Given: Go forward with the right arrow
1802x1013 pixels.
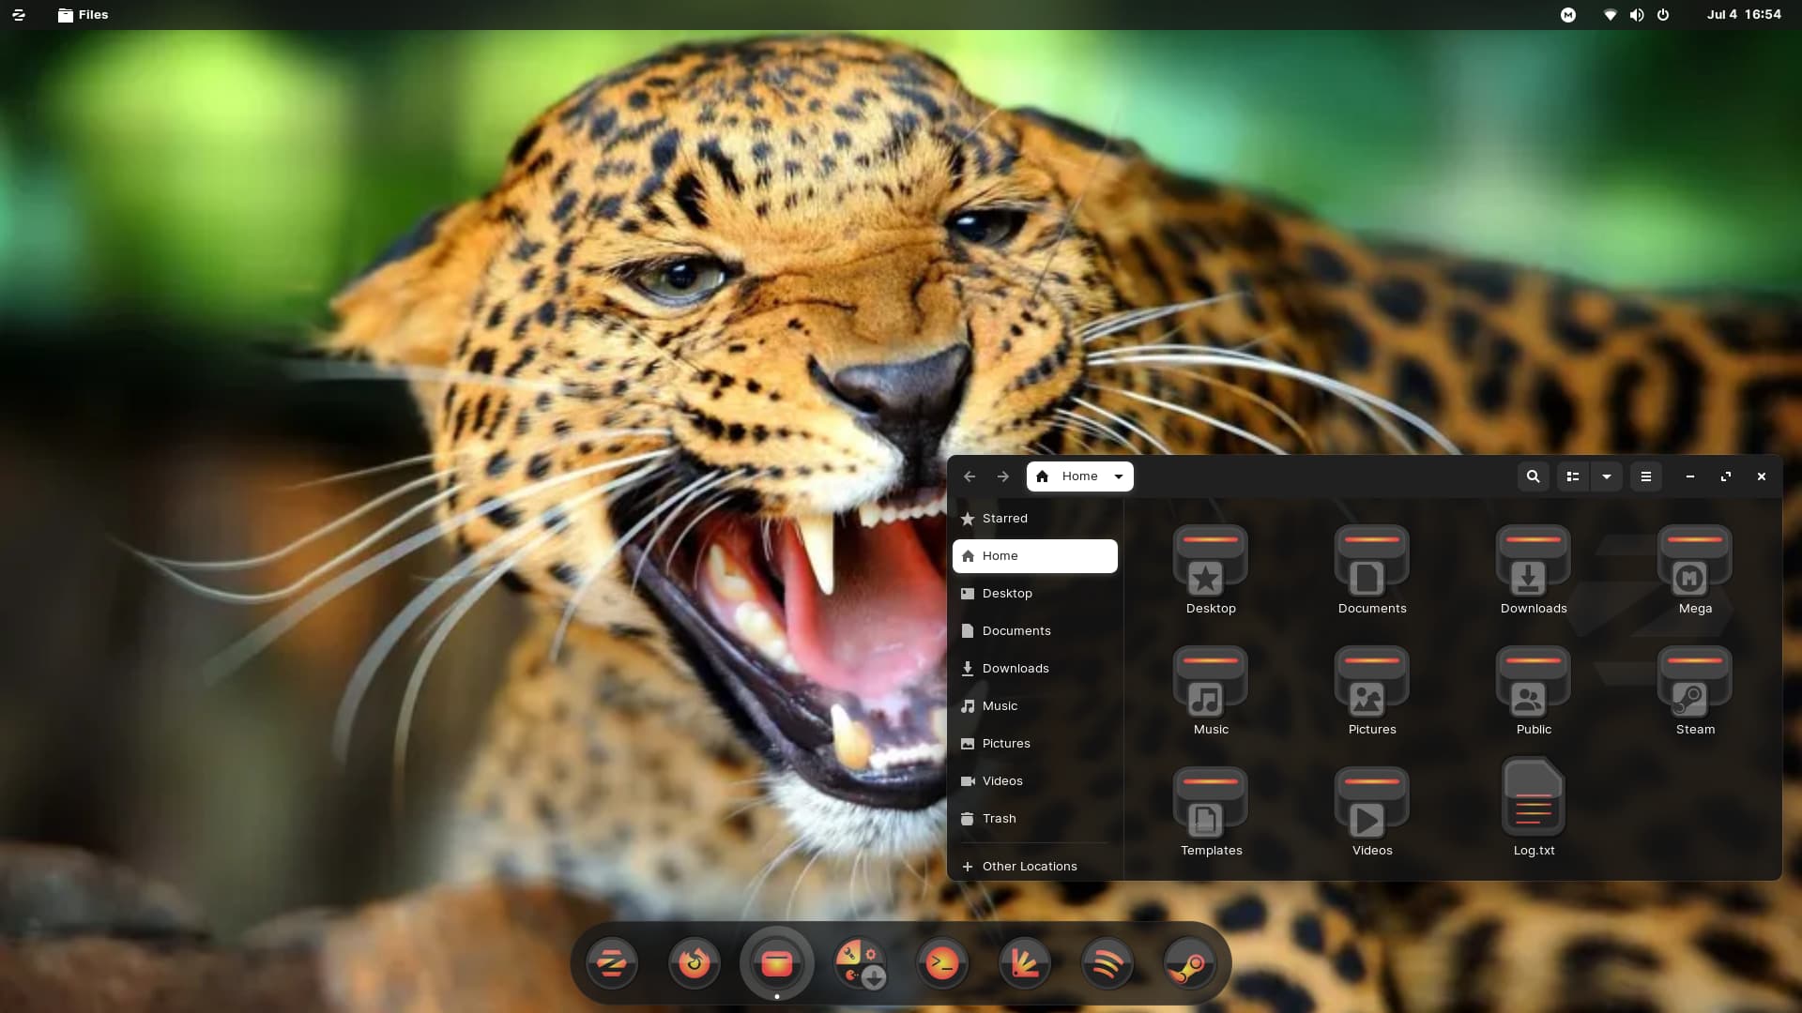Looking at the screenshot, I should [x=1003, y=476].
